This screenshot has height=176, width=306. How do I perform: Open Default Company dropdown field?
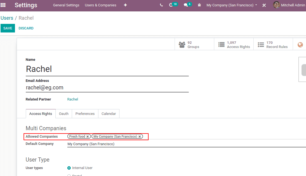187,144
